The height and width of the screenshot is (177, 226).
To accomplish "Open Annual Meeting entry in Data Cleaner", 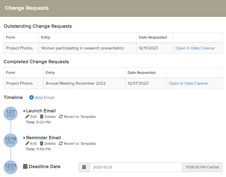I will tap(188, 84).
